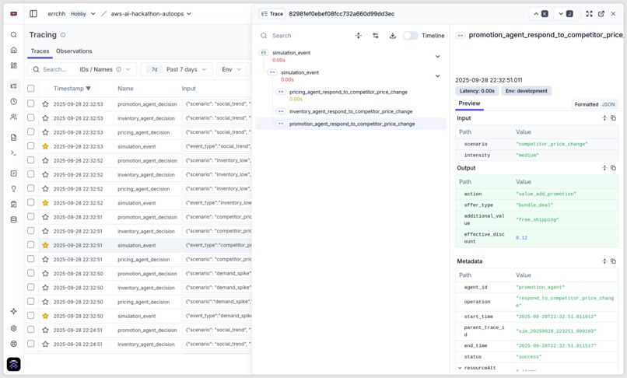Open search from left sidebar magnifier
The image size is (627, 378).
[x=13, y=35]
